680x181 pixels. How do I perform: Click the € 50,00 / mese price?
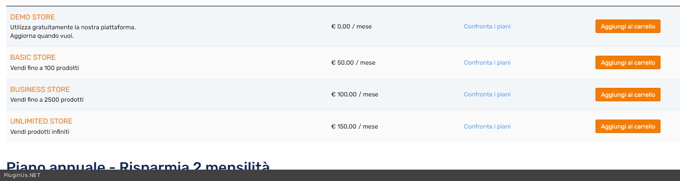click(x=353, y=63)
